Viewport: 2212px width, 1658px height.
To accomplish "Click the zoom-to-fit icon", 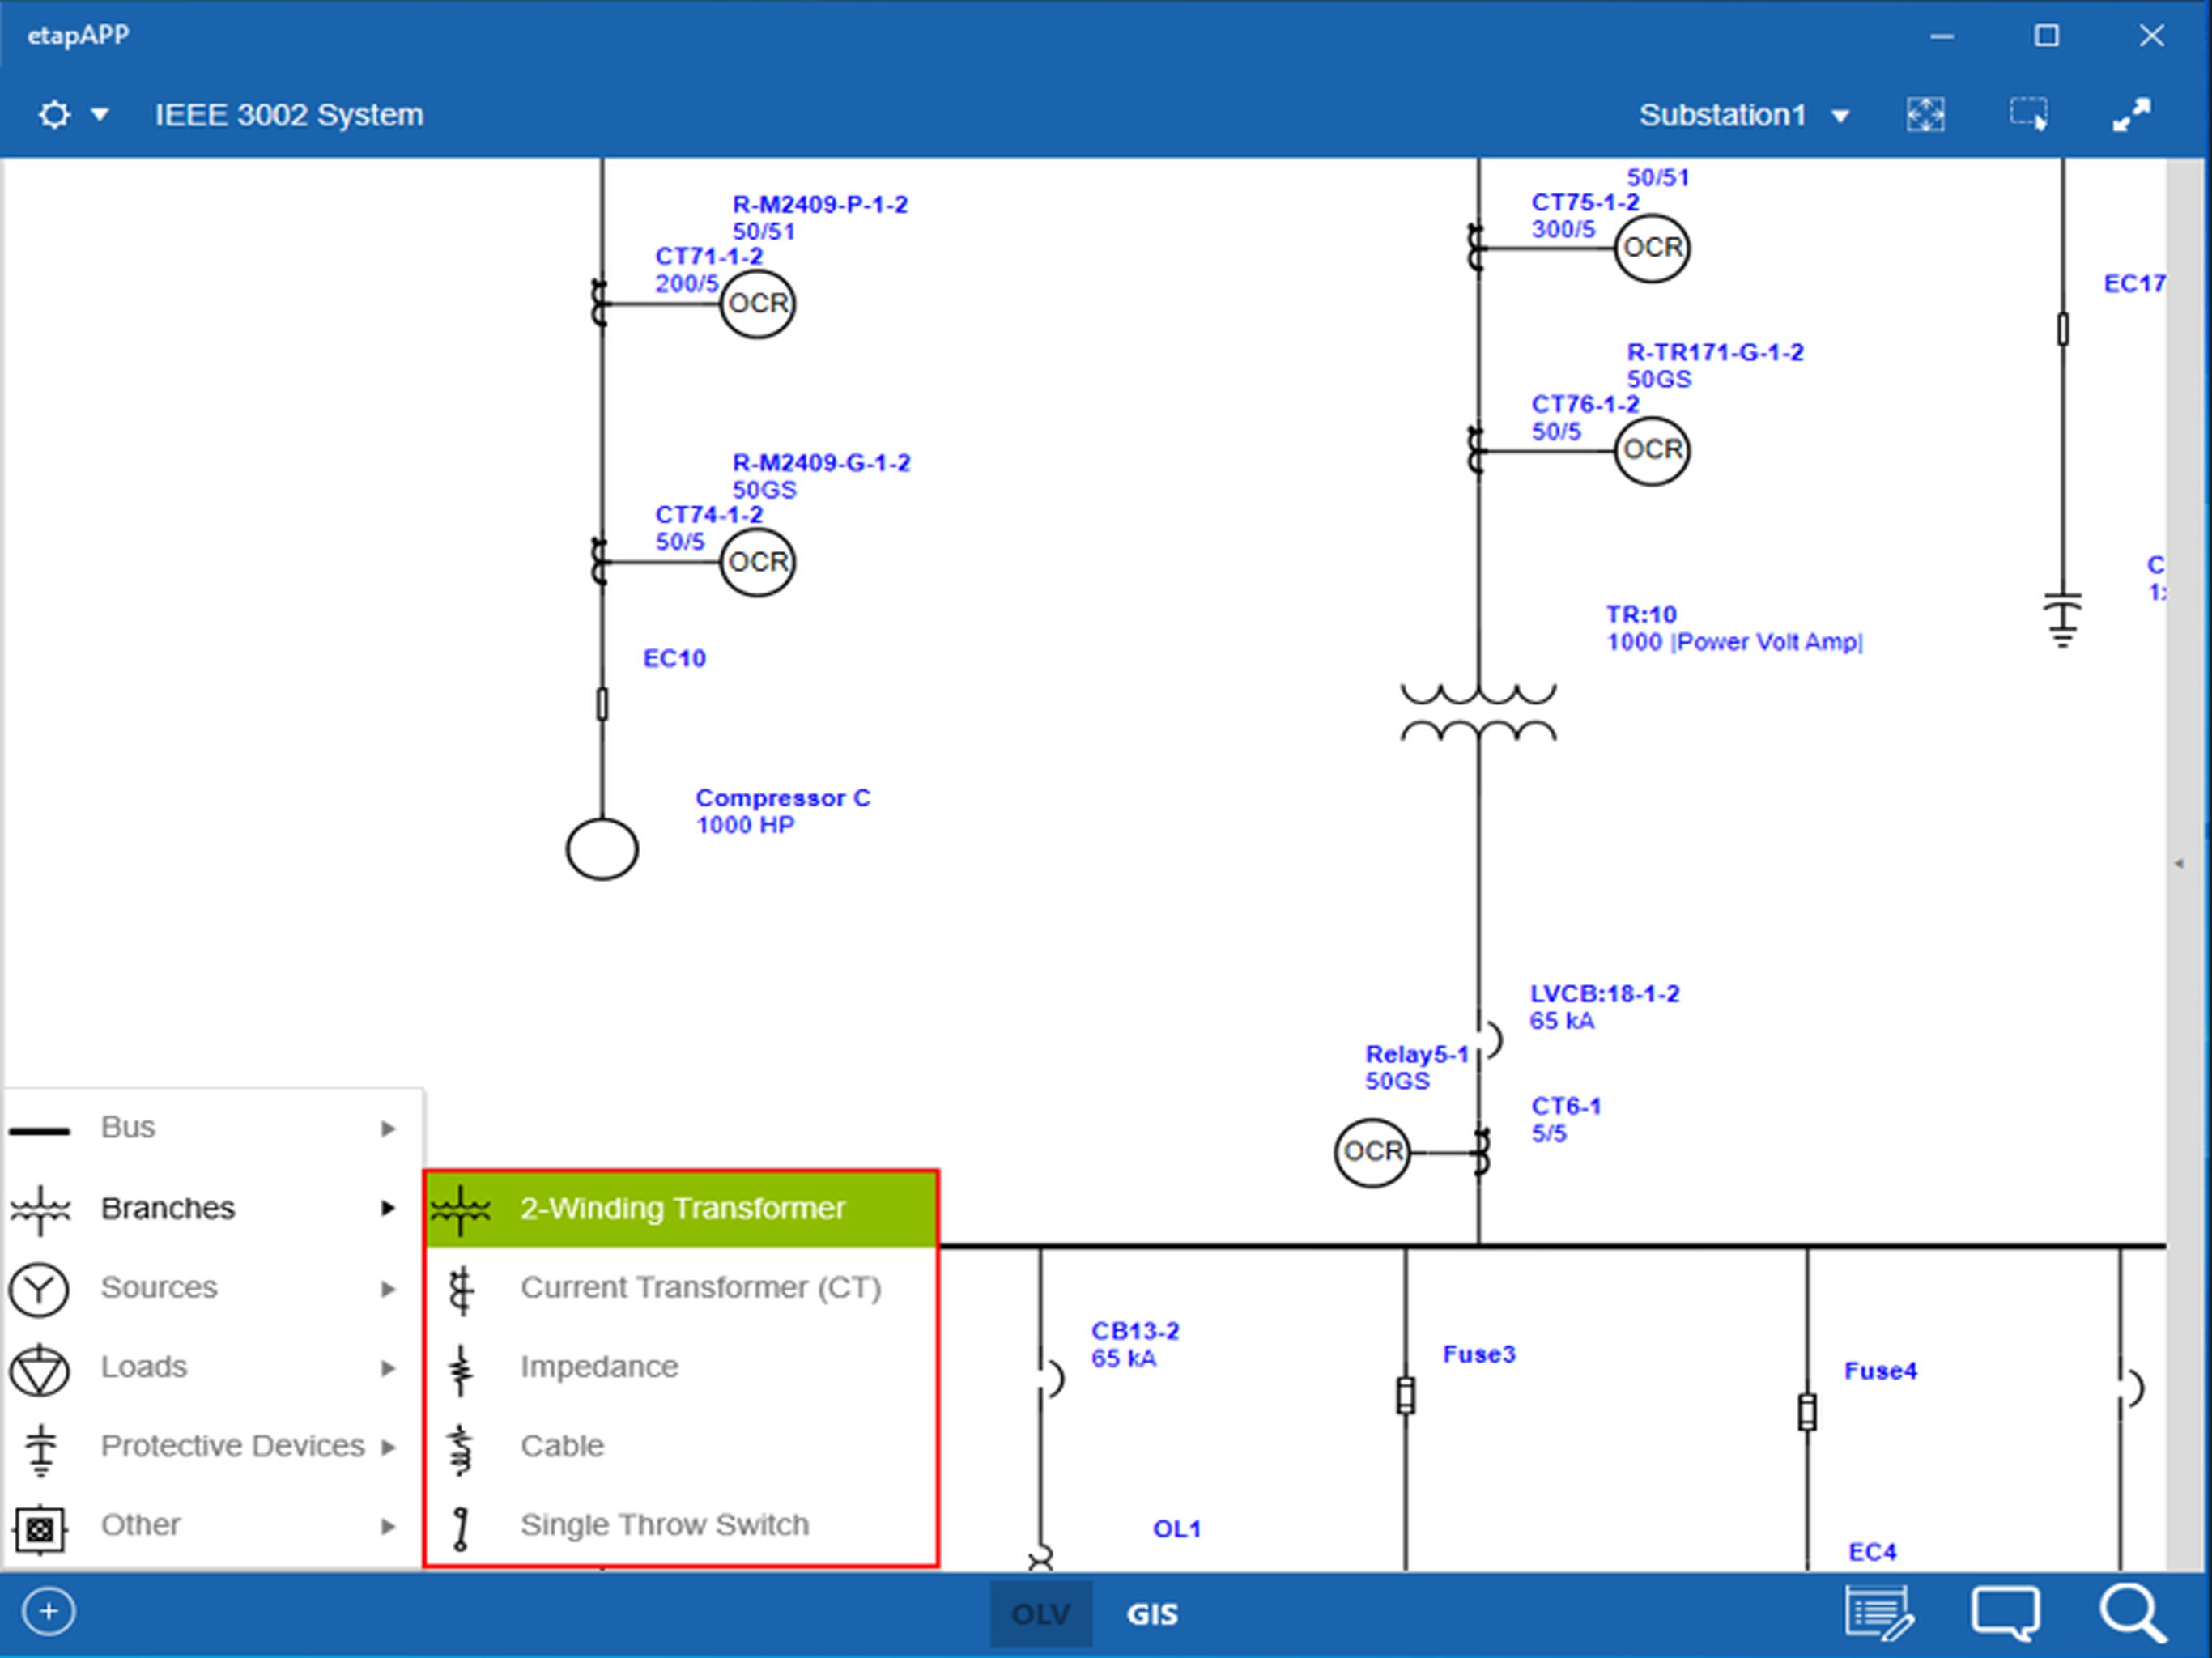I will [x=1924, y=115].
